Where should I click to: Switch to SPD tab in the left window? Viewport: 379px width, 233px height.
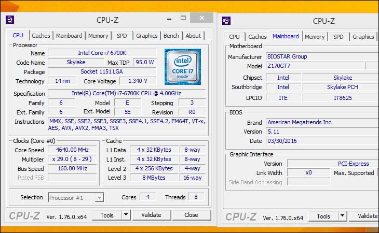click(x=121, y=36)
